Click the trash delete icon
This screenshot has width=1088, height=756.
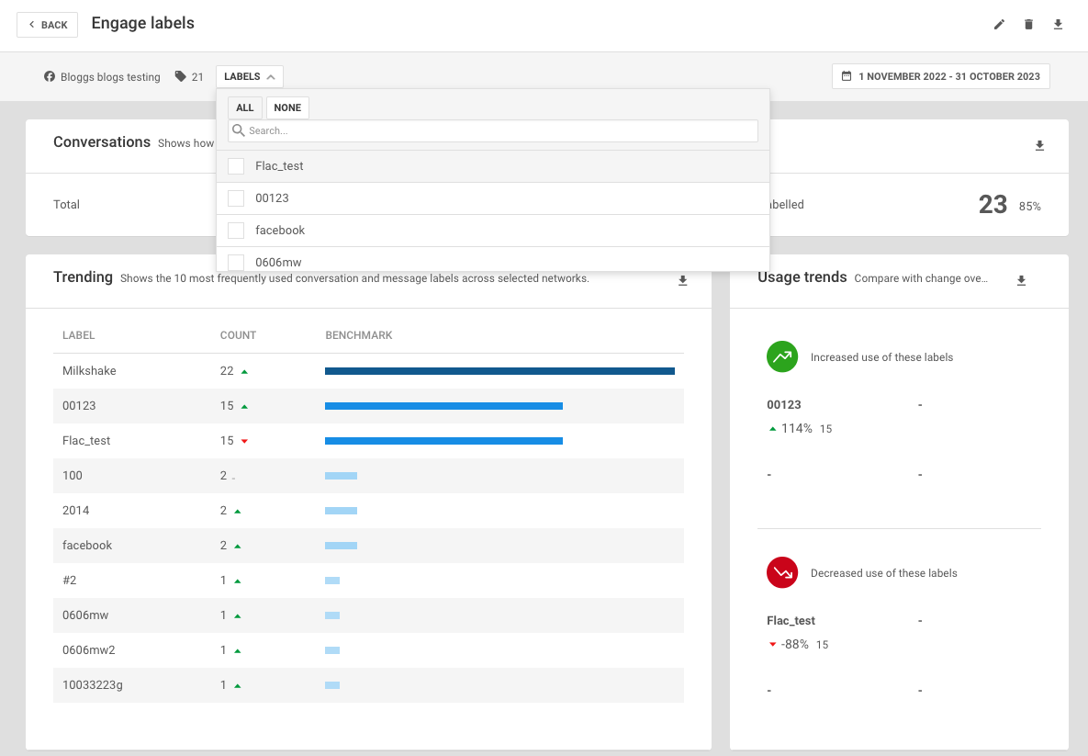(1028, 25)
